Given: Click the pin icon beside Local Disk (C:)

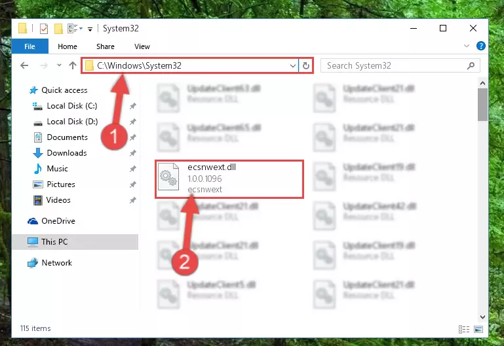Looking at the screenshot, I should pyautogui.click(x=132, y=106).
